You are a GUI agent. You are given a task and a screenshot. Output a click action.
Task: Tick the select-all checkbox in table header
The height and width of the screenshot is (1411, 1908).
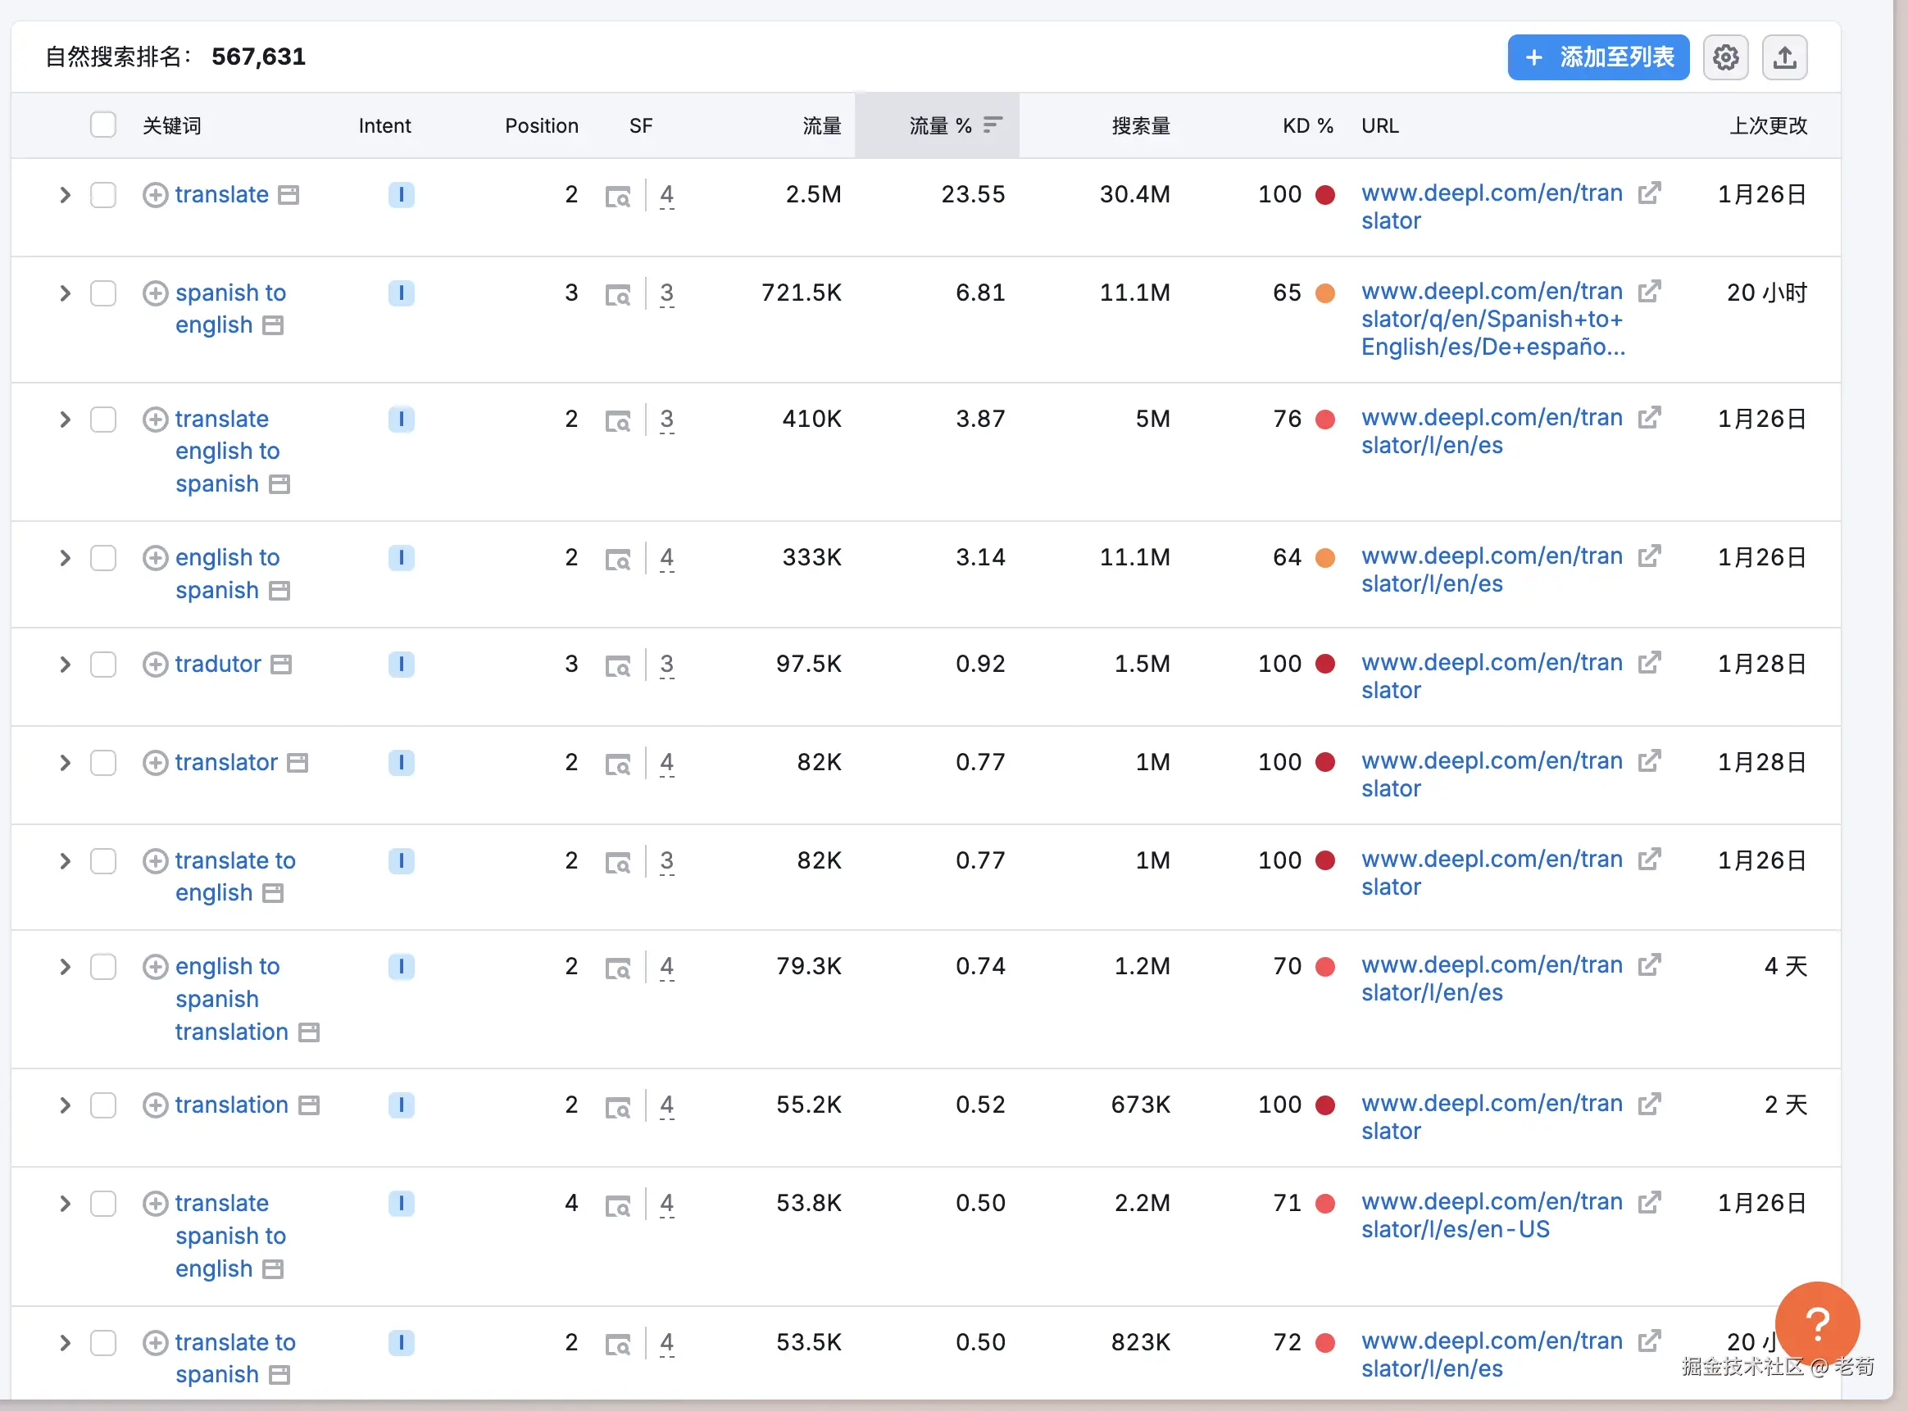coord(103,125)
